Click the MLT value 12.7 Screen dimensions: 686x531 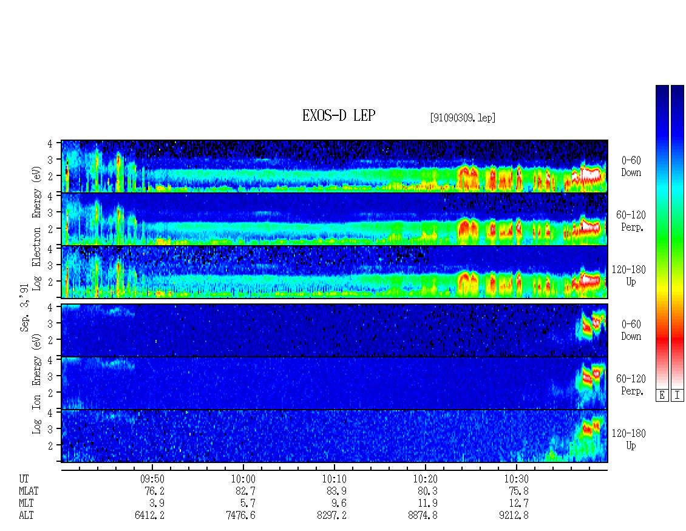[x=518, y=504]
